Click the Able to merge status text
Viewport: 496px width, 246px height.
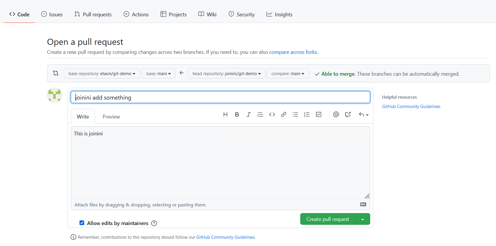pyautogui.click(x=338, y=74)
